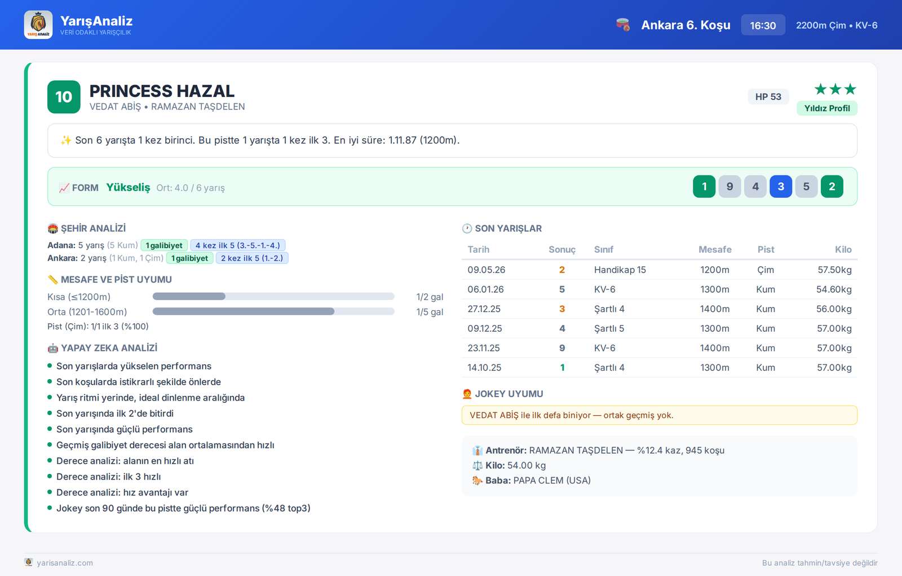Click the YarışAnaliz lion logo
Image resolution: width=902 pixels, height=576 pixels.
point(38,25)
